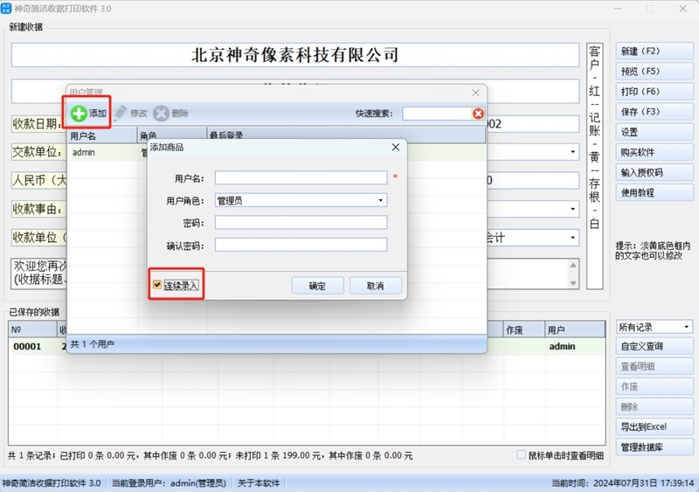Click the 快速搜索 input box
The width and height of the screenshot is (699, 492).
pos(437,114)
